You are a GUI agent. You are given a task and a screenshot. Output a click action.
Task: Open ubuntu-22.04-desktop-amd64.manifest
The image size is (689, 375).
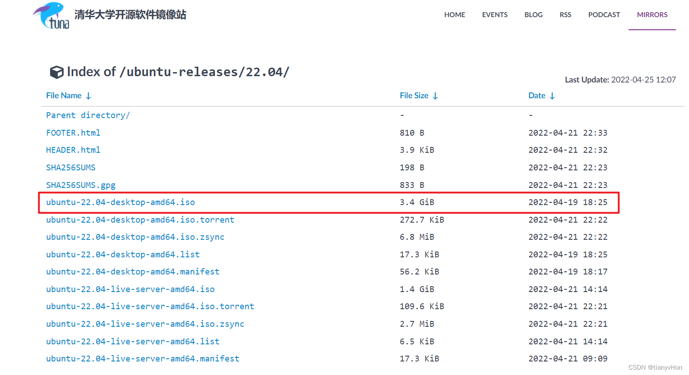tap(133, 272)
